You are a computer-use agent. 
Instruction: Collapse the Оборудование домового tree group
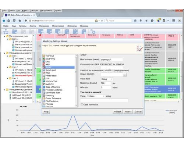pyautogui.click(x=4, y=53)
